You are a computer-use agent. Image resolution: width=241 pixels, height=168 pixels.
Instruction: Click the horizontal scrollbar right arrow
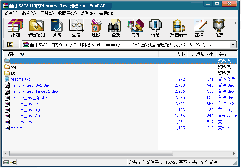234,153
